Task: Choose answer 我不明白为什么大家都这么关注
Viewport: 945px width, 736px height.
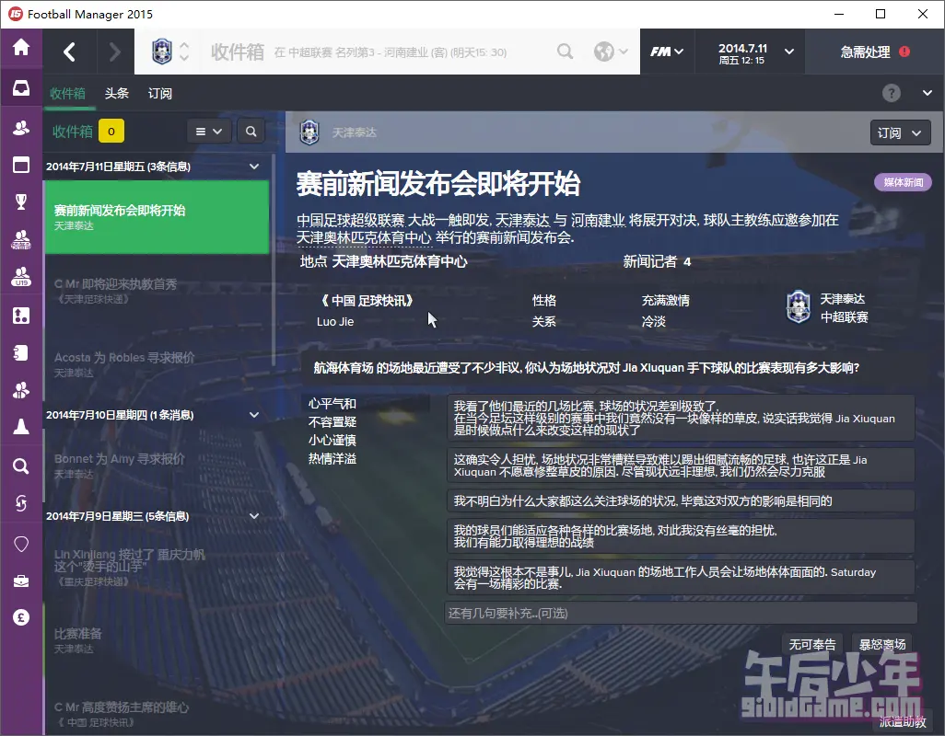Action: click(x=681, y=500)
